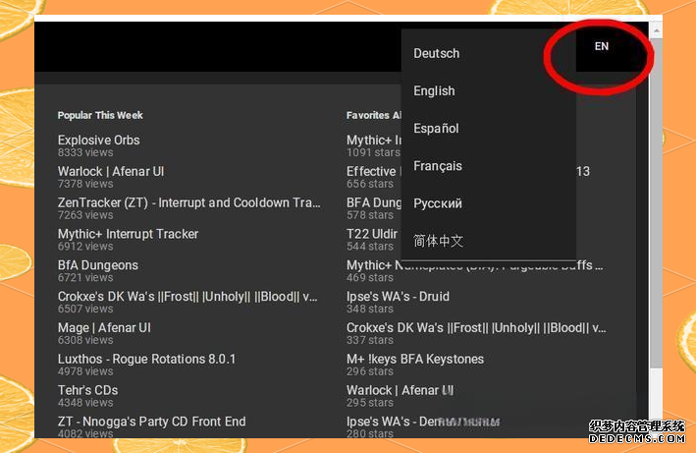Click the scrollbar up arrow
The image size is (696, 453).
657,30
